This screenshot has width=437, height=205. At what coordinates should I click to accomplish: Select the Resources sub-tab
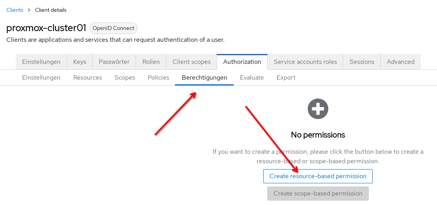pos(87,78)
